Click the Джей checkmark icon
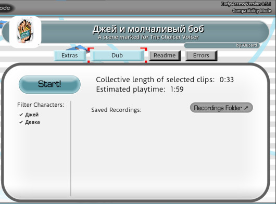Viewport: 276px width, 204px height. (x=21, y=114)
